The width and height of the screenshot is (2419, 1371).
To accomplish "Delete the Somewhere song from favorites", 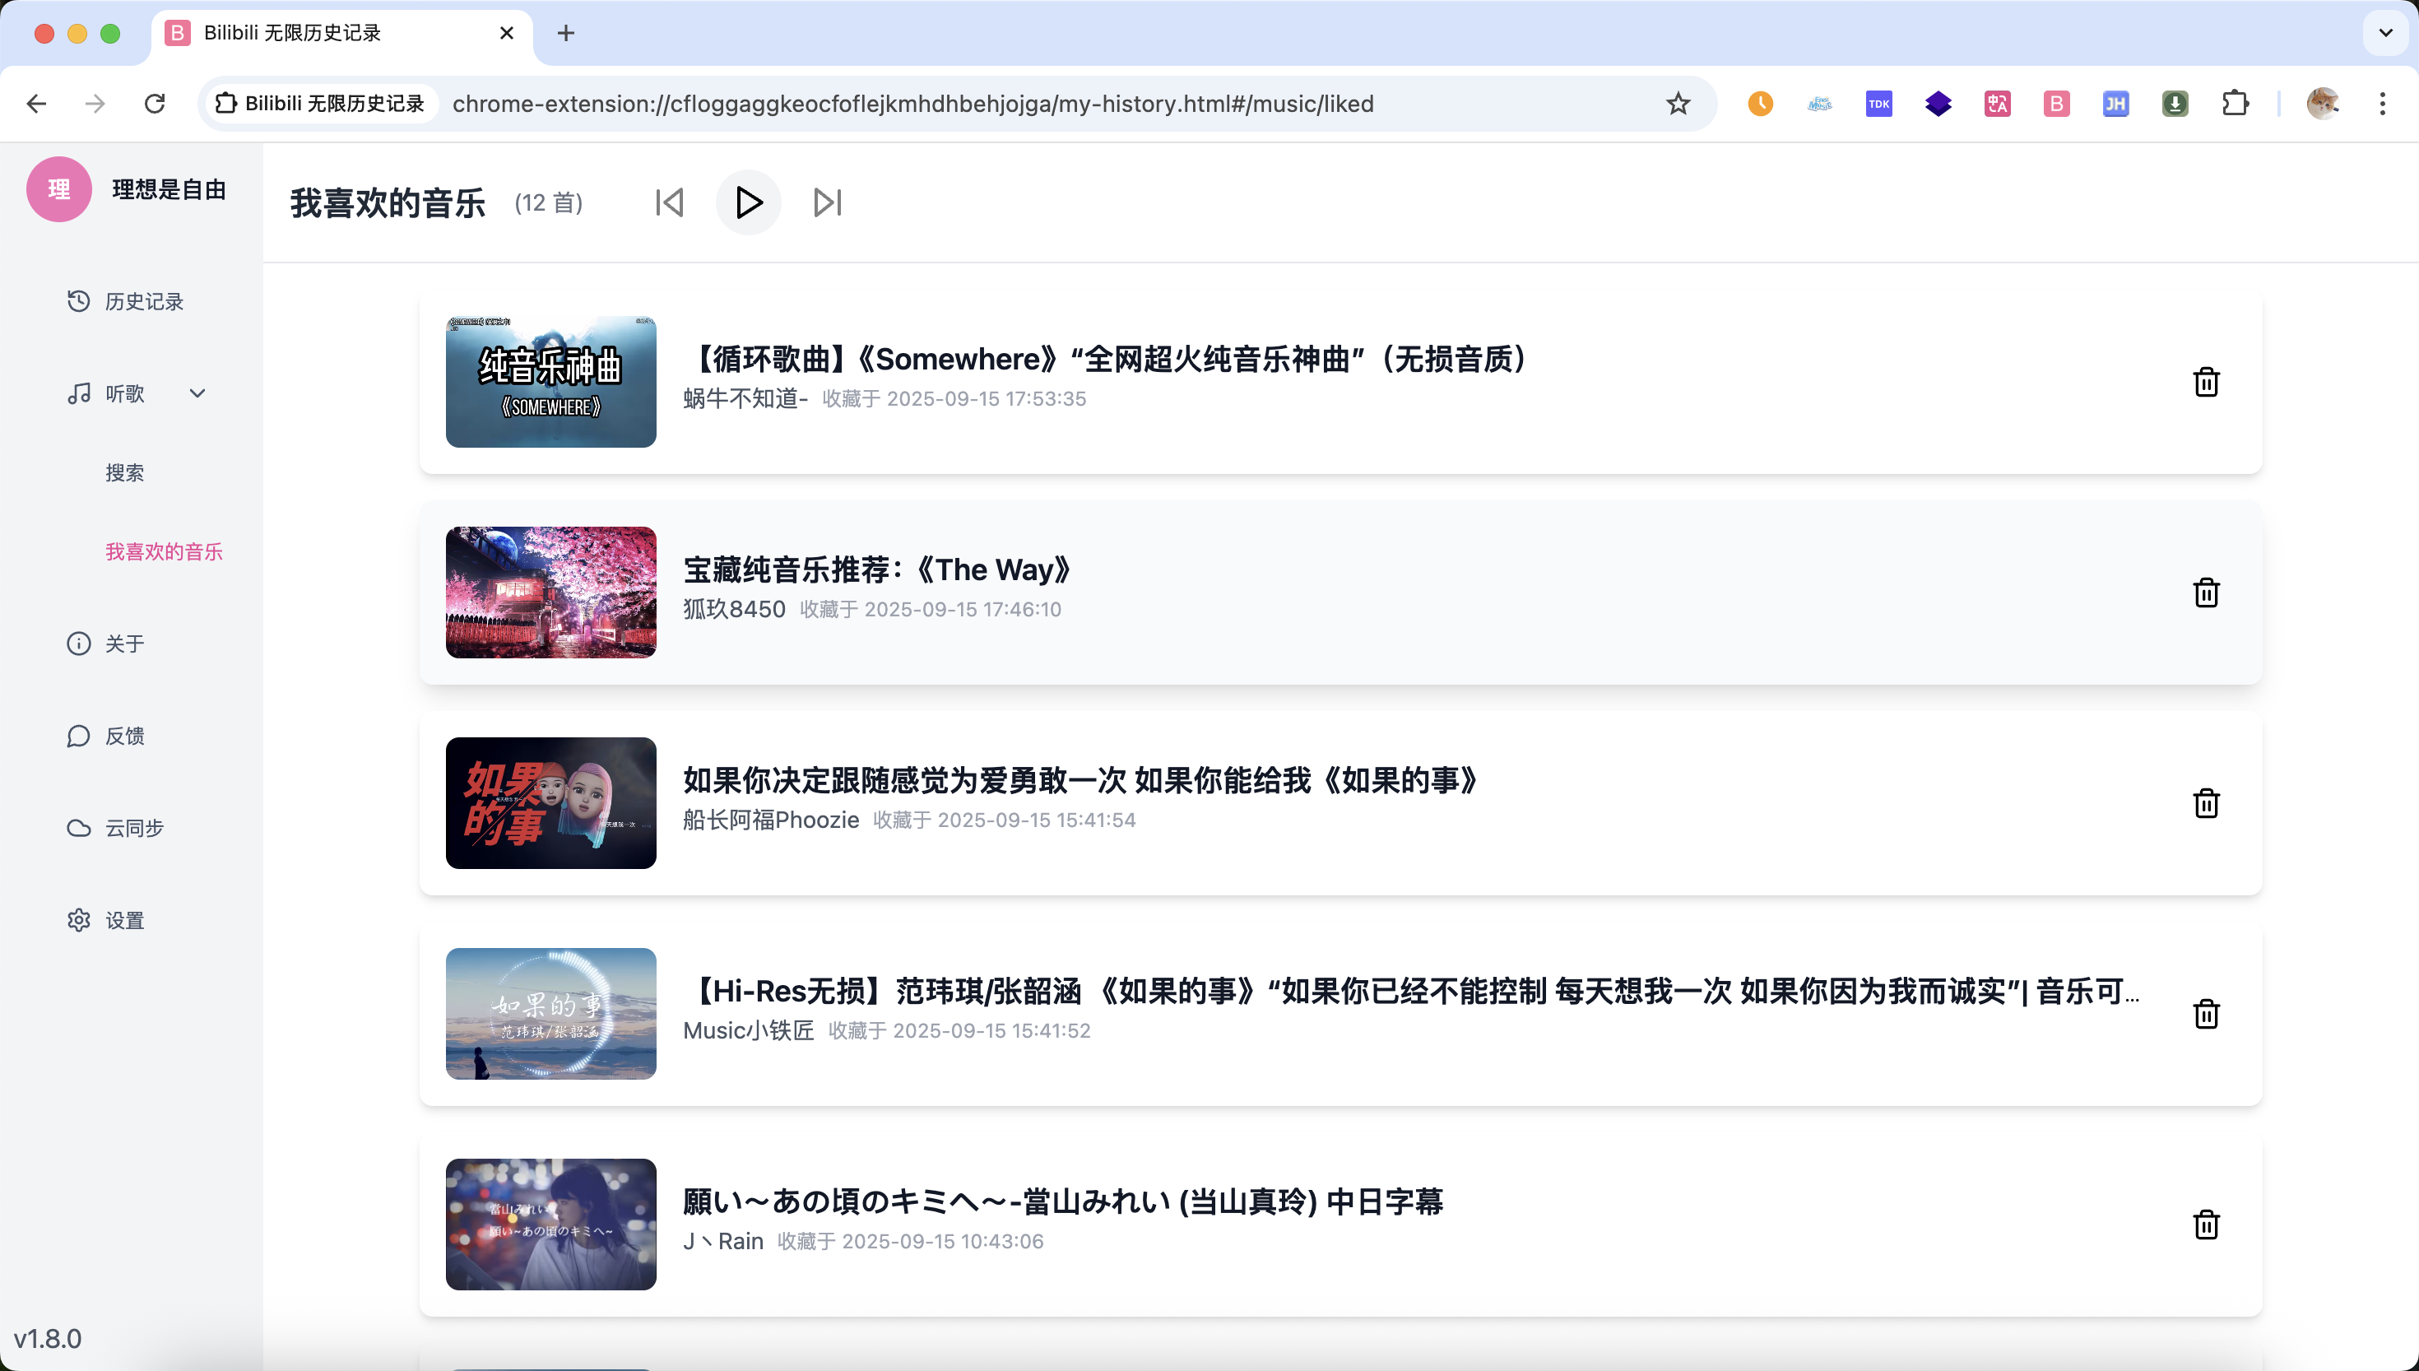I will 2205,381.
